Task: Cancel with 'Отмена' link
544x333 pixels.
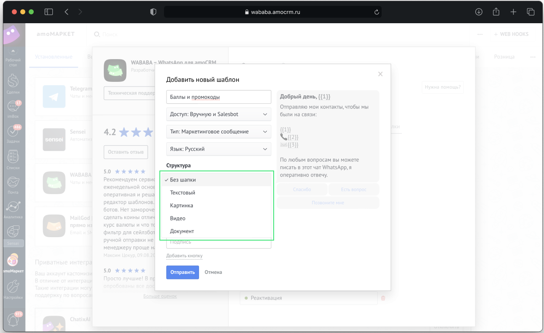Action: (213, 272)
